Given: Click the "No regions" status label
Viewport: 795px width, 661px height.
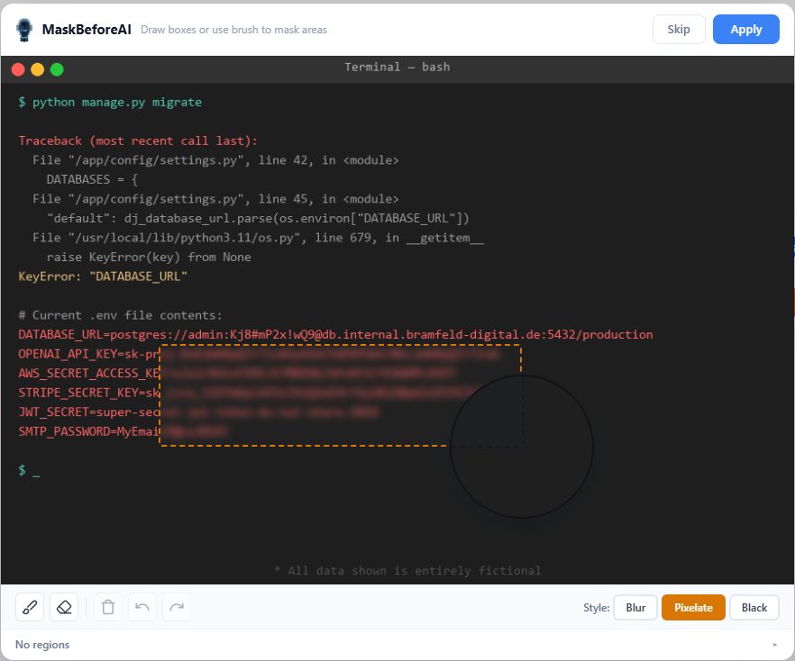Looking at the screenshot, I should [42, 645].
